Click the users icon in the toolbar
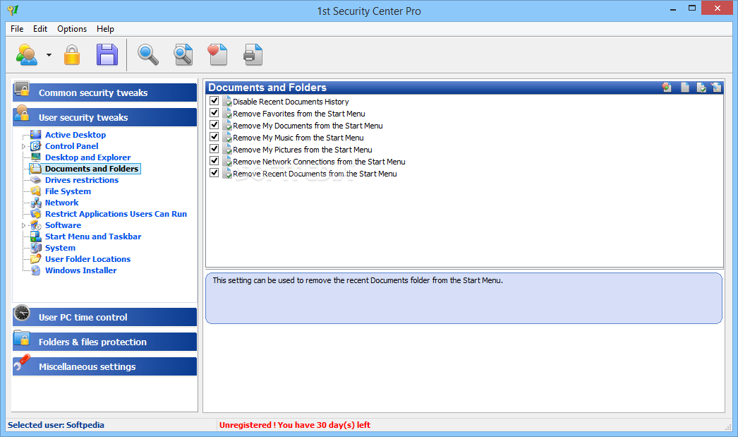The height and width of the screenshot is (437, 738). pos(27,54)
